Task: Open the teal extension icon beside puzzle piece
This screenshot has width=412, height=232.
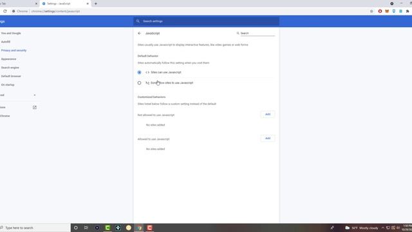Action: [400, 12]
